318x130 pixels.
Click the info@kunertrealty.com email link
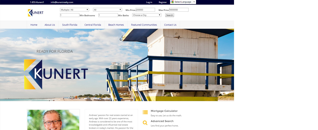pyautogui.click(x=62, y=2)
